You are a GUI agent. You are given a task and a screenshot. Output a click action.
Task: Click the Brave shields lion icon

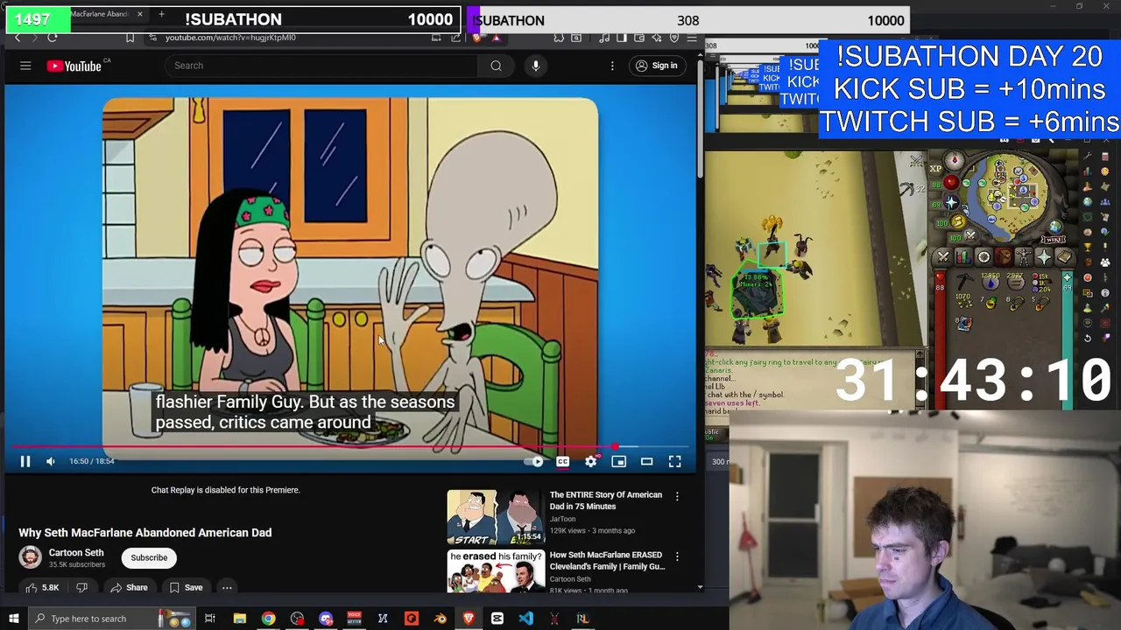477,38
